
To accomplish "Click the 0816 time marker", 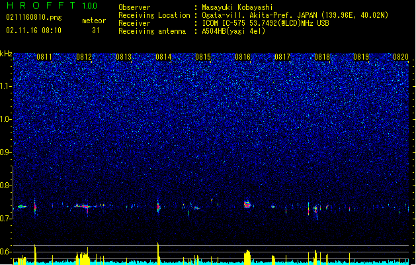I will (x=243, y=57).
